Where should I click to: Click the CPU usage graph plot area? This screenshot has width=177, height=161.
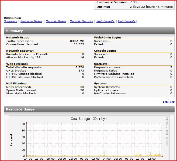tap(94, 140)
